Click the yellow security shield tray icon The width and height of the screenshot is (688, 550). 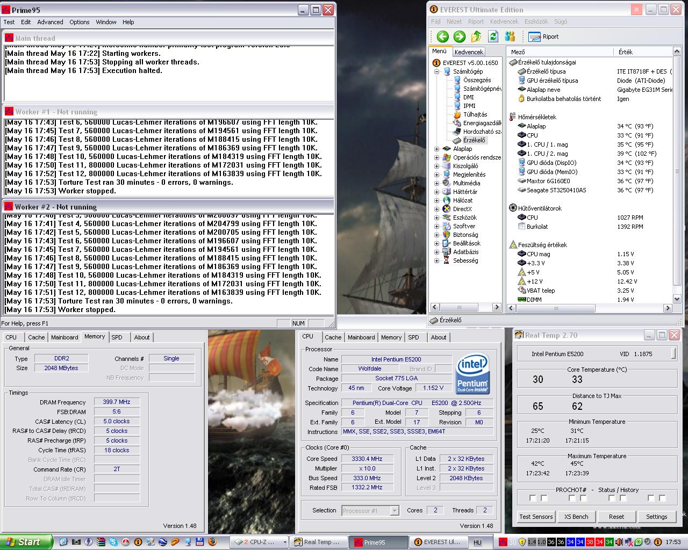click(521, 542)
